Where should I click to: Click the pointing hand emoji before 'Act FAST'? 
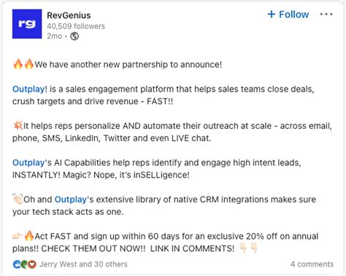click(18, 236)
